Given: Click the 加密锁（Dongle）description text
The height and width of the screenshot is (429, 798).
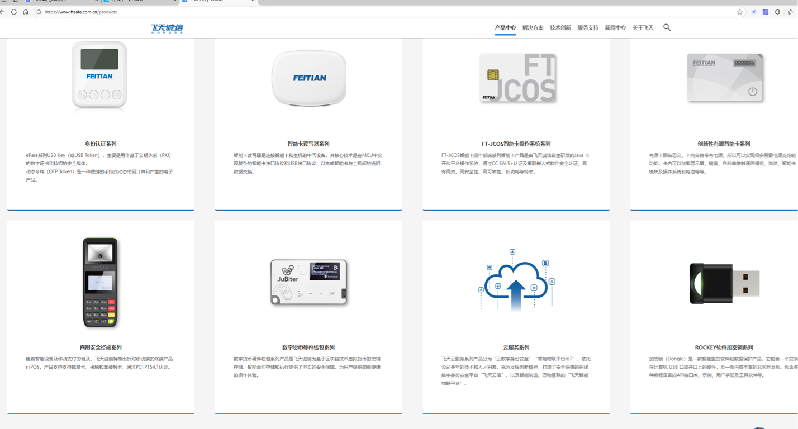Looking at the screenshot, I should point(723,367).
